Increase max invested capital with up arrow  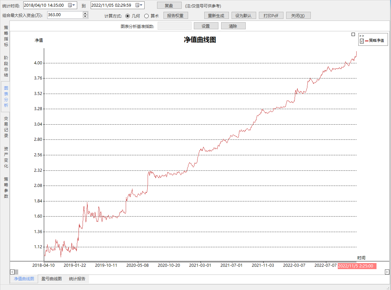[85, 13]
